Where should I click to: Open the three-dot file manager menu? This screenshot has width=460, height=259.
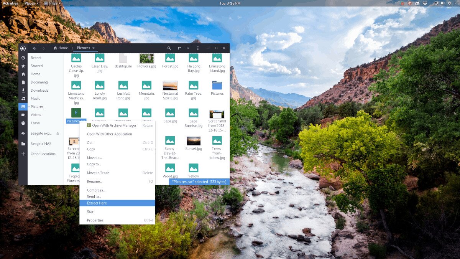(x=198, y=48)
